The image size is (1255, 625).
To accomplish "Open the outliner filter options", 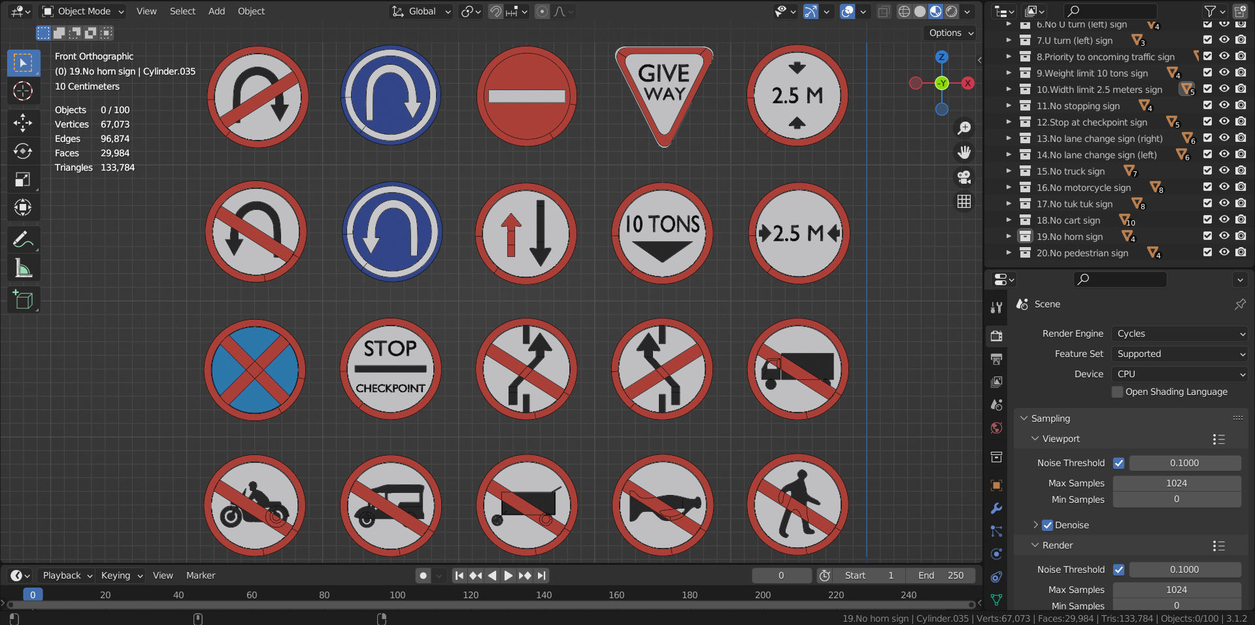I will tap(1210, 11).
